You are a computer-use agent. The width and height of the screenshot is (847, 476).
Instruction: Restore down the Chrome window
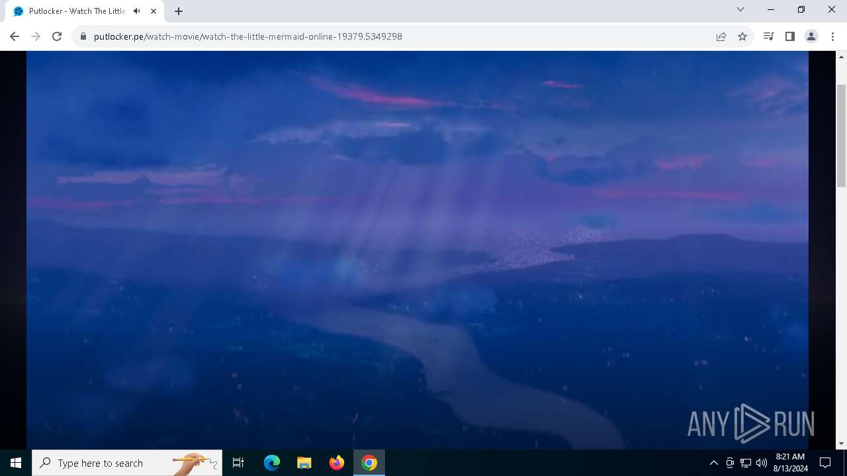[x=801, y=10]
